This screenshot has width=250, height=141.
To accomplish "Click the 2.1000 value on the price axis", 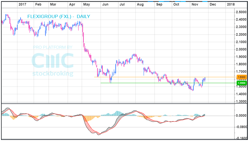I will click(x=241, y=42).
